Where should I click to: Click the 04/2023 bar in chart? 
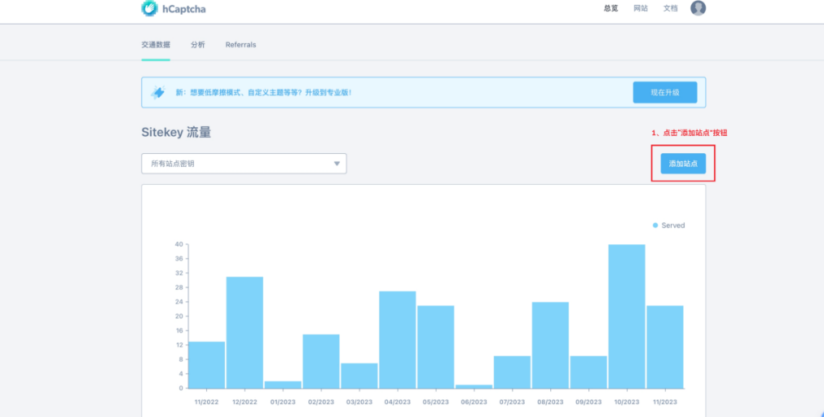397,340
